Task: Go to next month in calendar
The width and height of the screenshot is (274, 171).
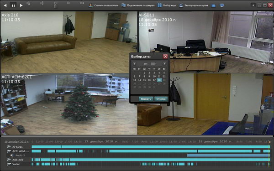Action: [x=164, y=64]
